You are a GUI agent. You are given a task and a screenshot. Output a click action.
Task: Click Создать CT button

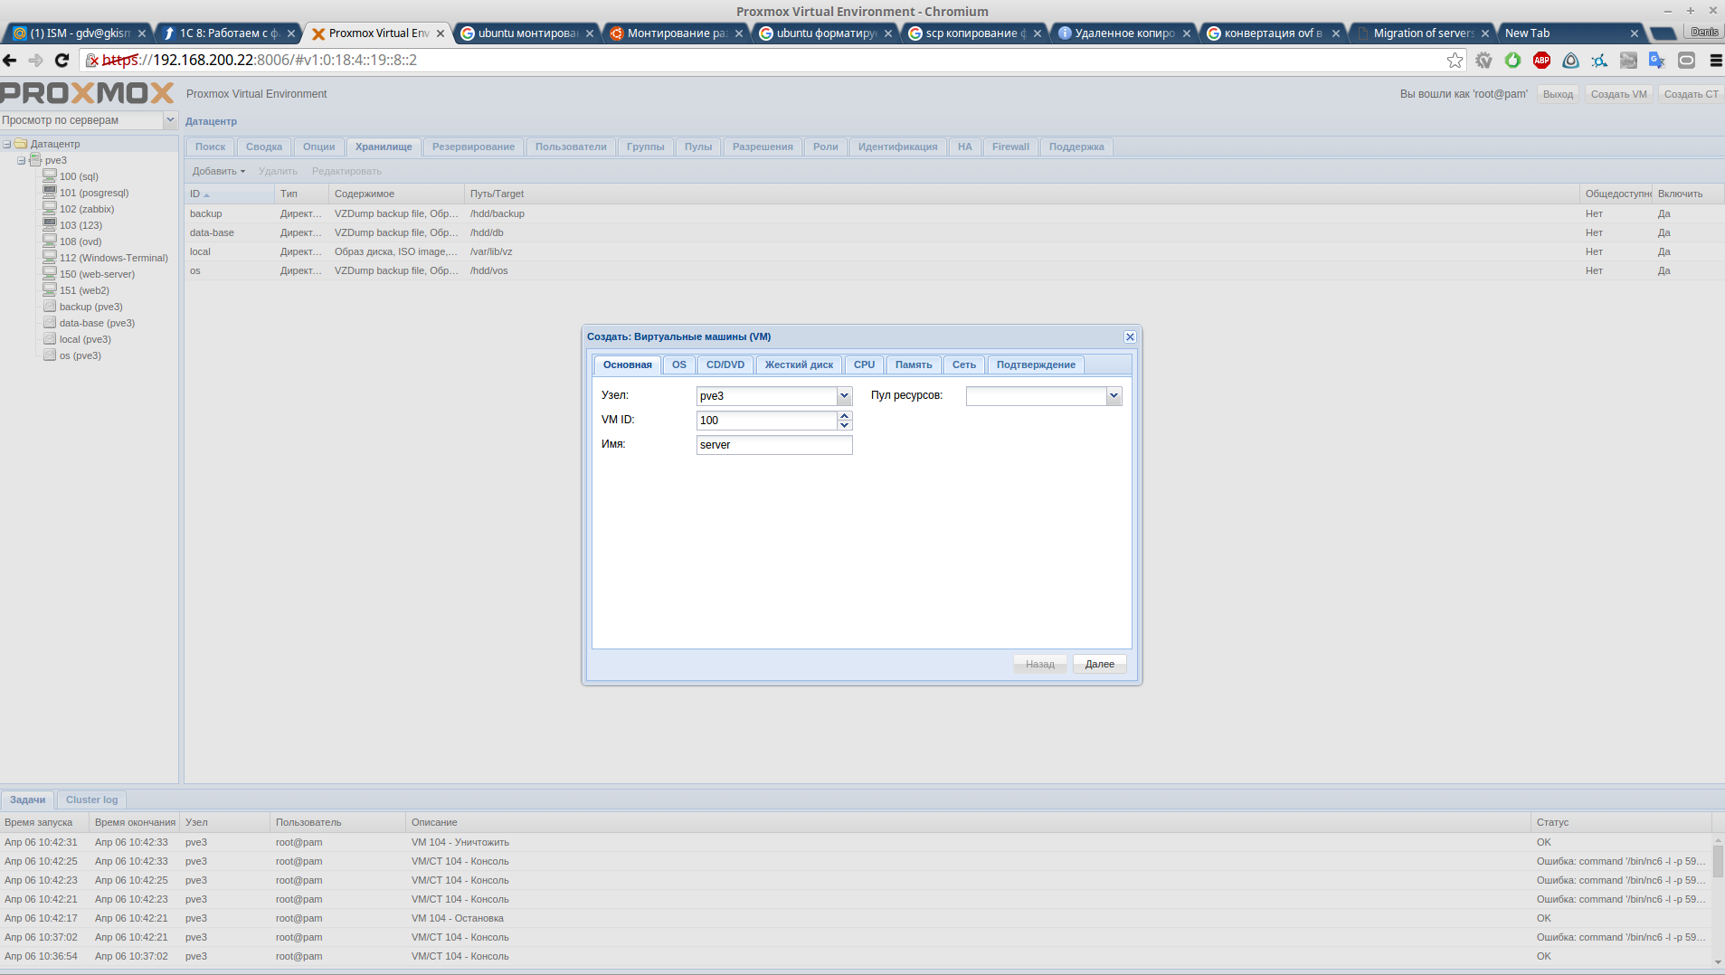(x=1692, y=94)
